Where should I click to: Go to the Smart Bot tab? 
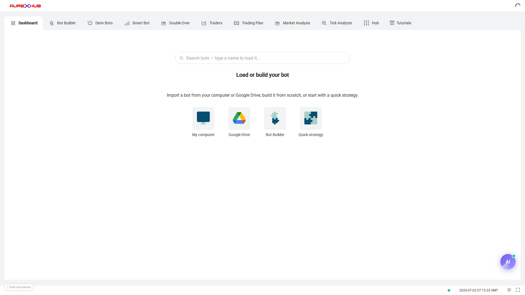[137, 23]
